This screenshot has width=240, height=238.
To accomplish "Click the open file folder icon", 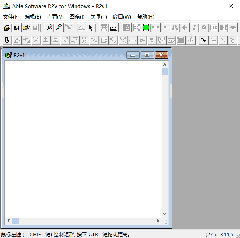I will [7, 28].
